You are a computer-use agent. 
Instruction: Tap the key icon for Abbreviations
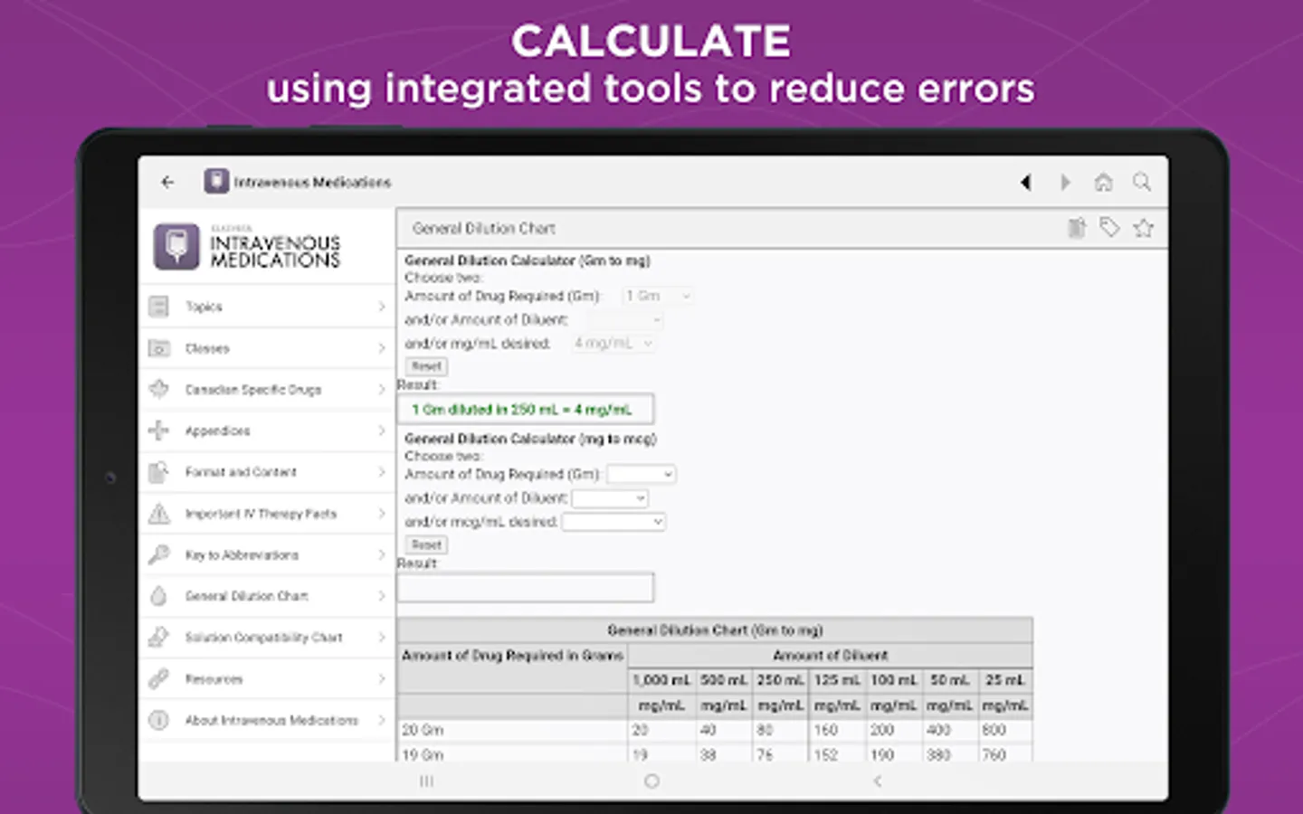pos(158,554)
